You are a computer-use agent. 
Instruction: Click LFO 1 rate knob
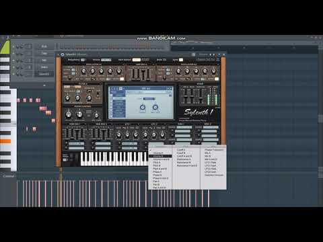pyautogui.click(x=118, y=134)
